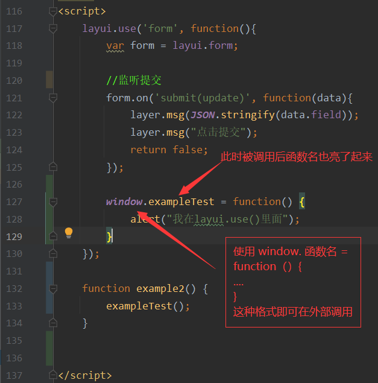Click the comment '//监听提交'
The height and width of the screenshot is (383, 378).
[x=134, y=80]
